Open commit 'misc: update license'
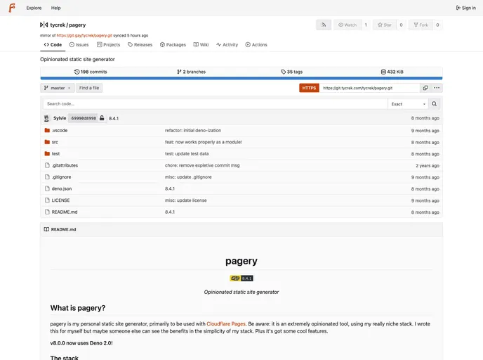The height and width of the screenshot is (360, 483). click(x=186, y=200)
